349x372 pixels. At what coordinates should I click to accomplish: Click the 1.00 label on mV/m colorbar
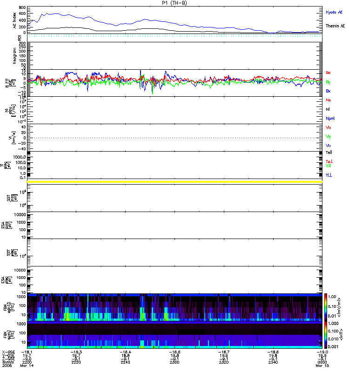click(332, 297)
